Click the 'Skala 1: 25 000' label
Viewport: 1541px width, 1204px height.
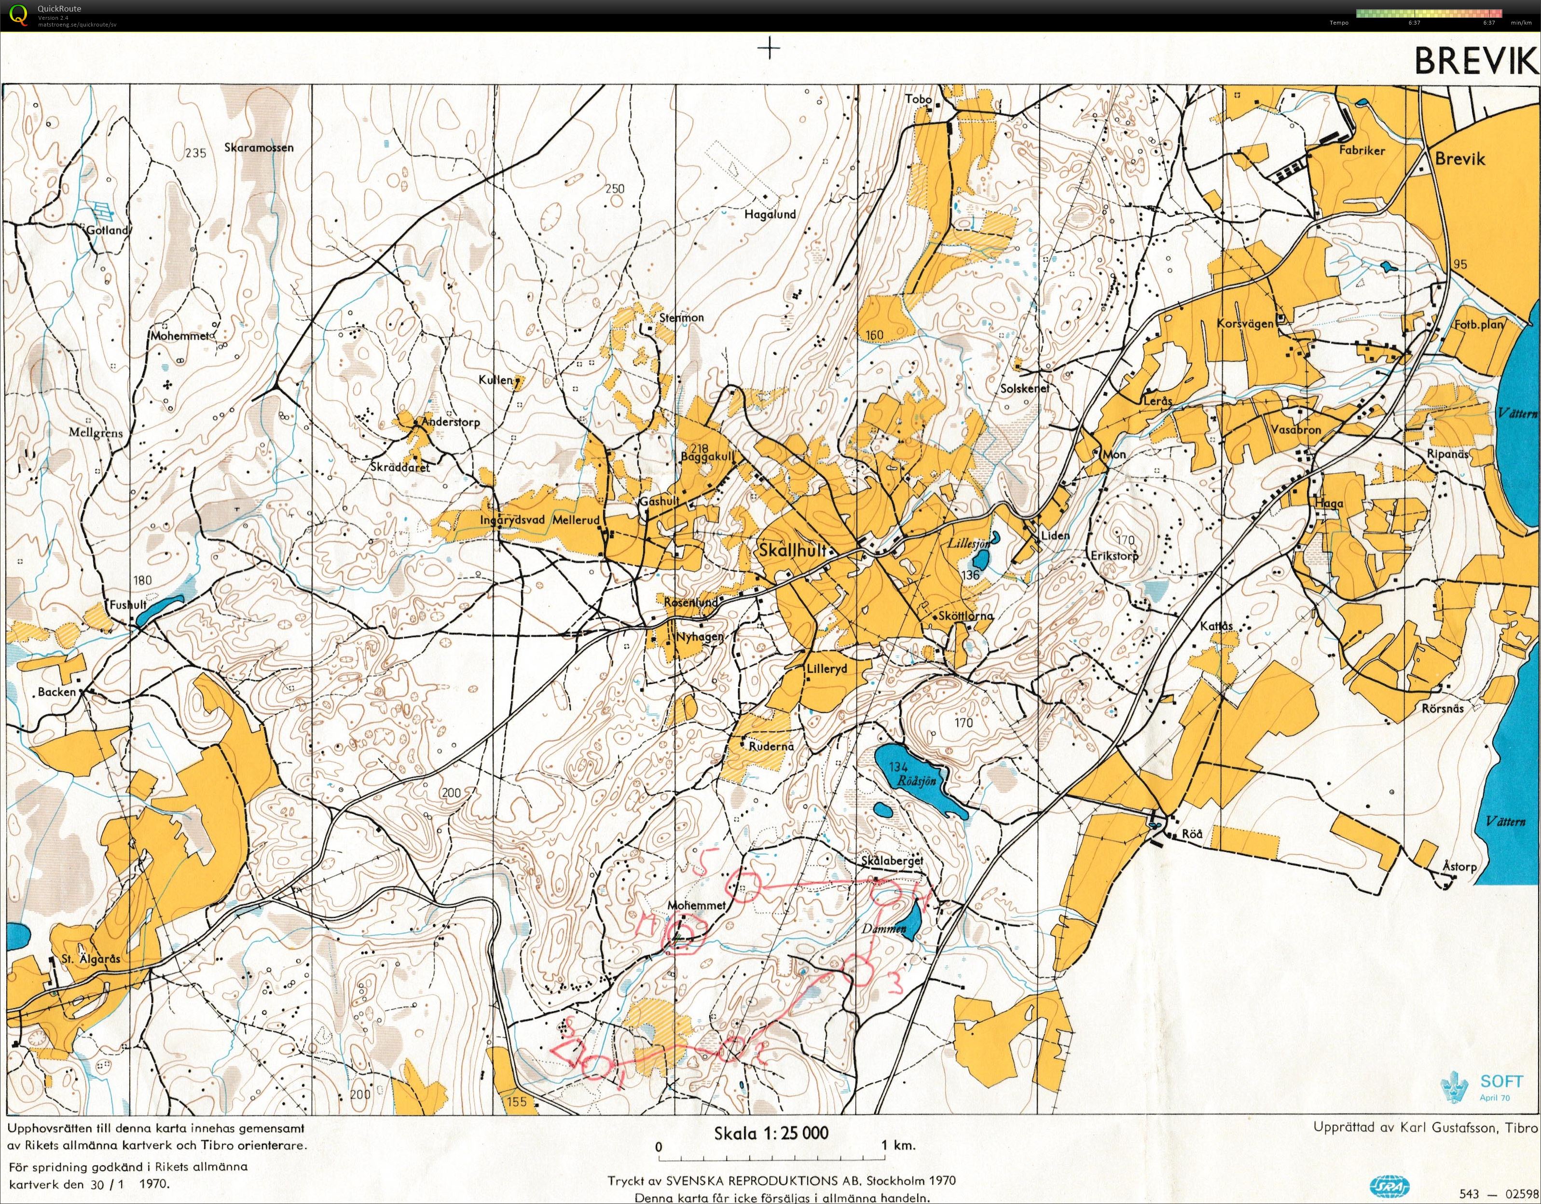click(x=771, y=1134)
